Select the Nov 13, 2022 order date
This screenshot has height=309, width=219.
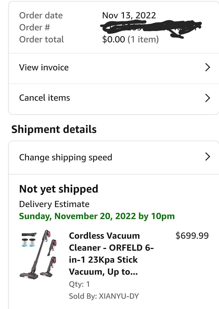pos(129,15)
